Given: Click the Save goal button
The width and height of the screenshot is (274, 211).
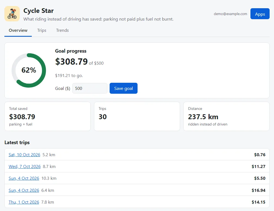Looking at the screenshot, I should (x=124, y=88).
